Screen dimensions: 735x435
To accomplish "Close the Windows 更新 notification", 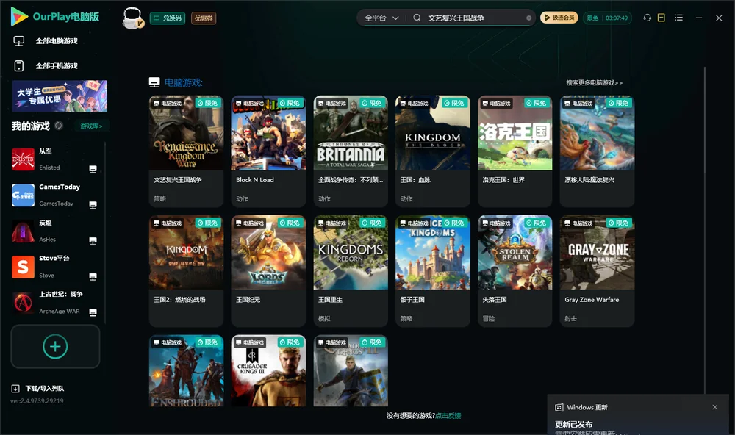I will (x=715, y=407).
